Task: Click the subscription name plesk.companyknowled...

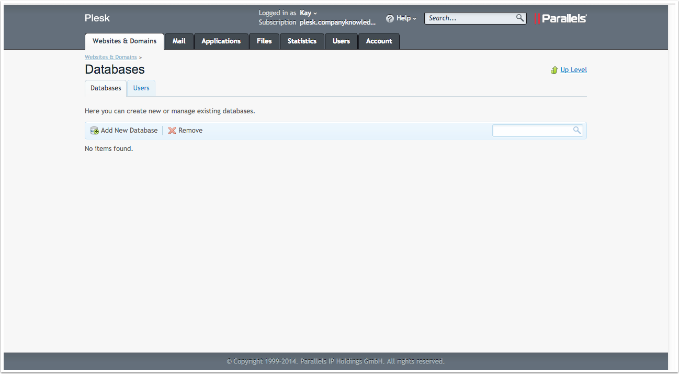Action: coord(338,22)
